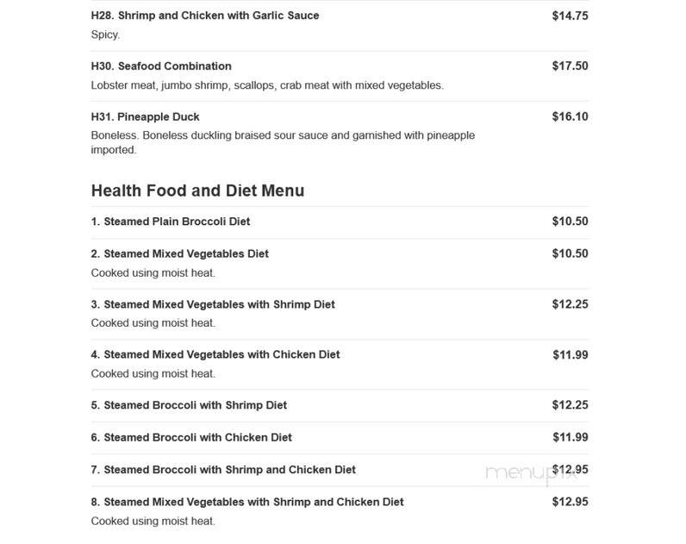Click the menupix watermark logo
Image resolution: width=686 pixels, height=544 pixels.
point(531,474)
